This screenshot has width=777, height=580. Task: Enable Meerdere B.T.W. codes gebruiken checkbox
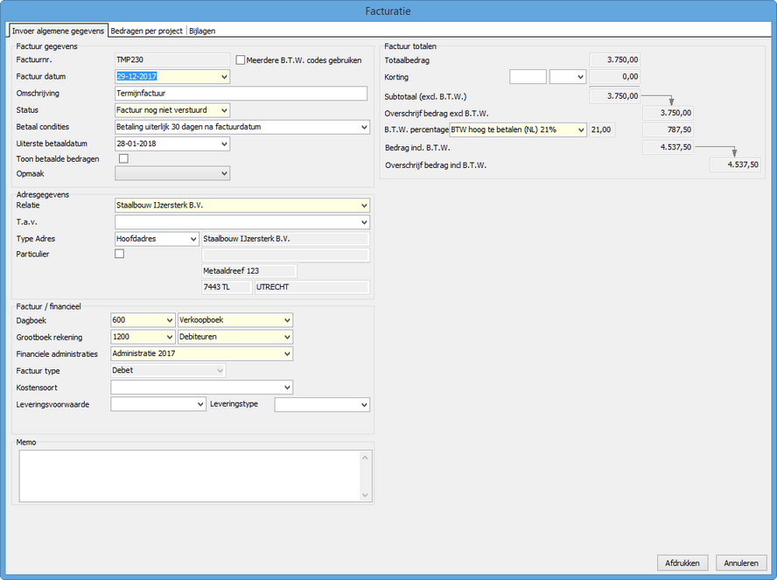click(241, 60)
